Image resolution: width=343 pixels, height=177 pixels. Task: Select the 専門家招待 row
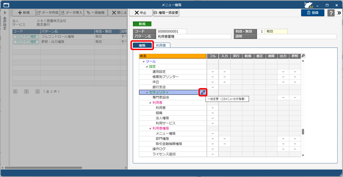(x=173, y=97)
